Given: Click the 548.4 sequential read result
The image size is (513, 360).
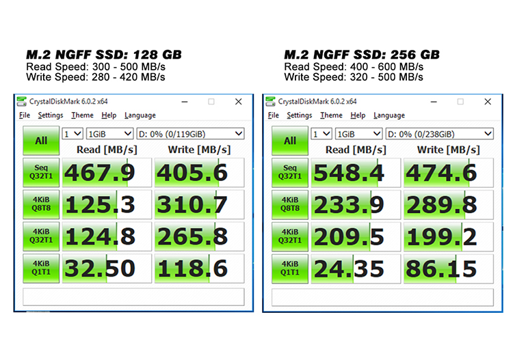Looking at the screenshot, I should point(356,173).
